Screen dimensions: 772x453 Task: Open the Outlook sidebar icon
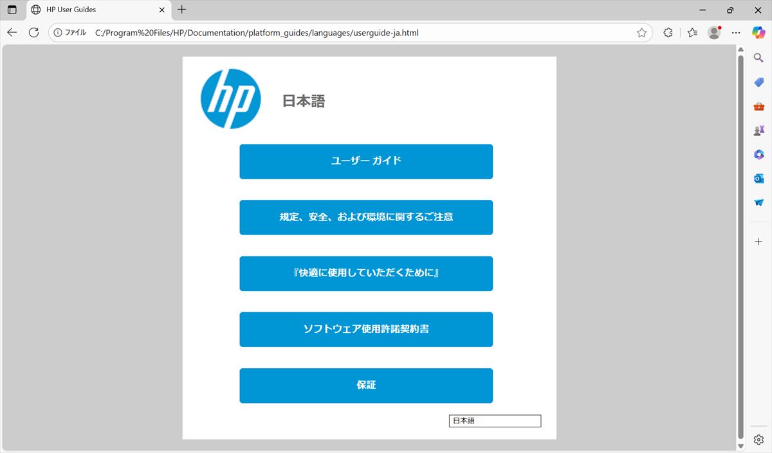pyautogui.click(x=758, y=179)
